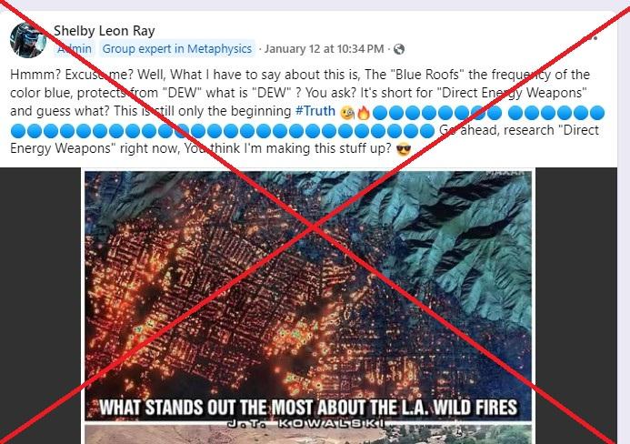Click the Group expert in Metaphysics badge

(177, 48)
